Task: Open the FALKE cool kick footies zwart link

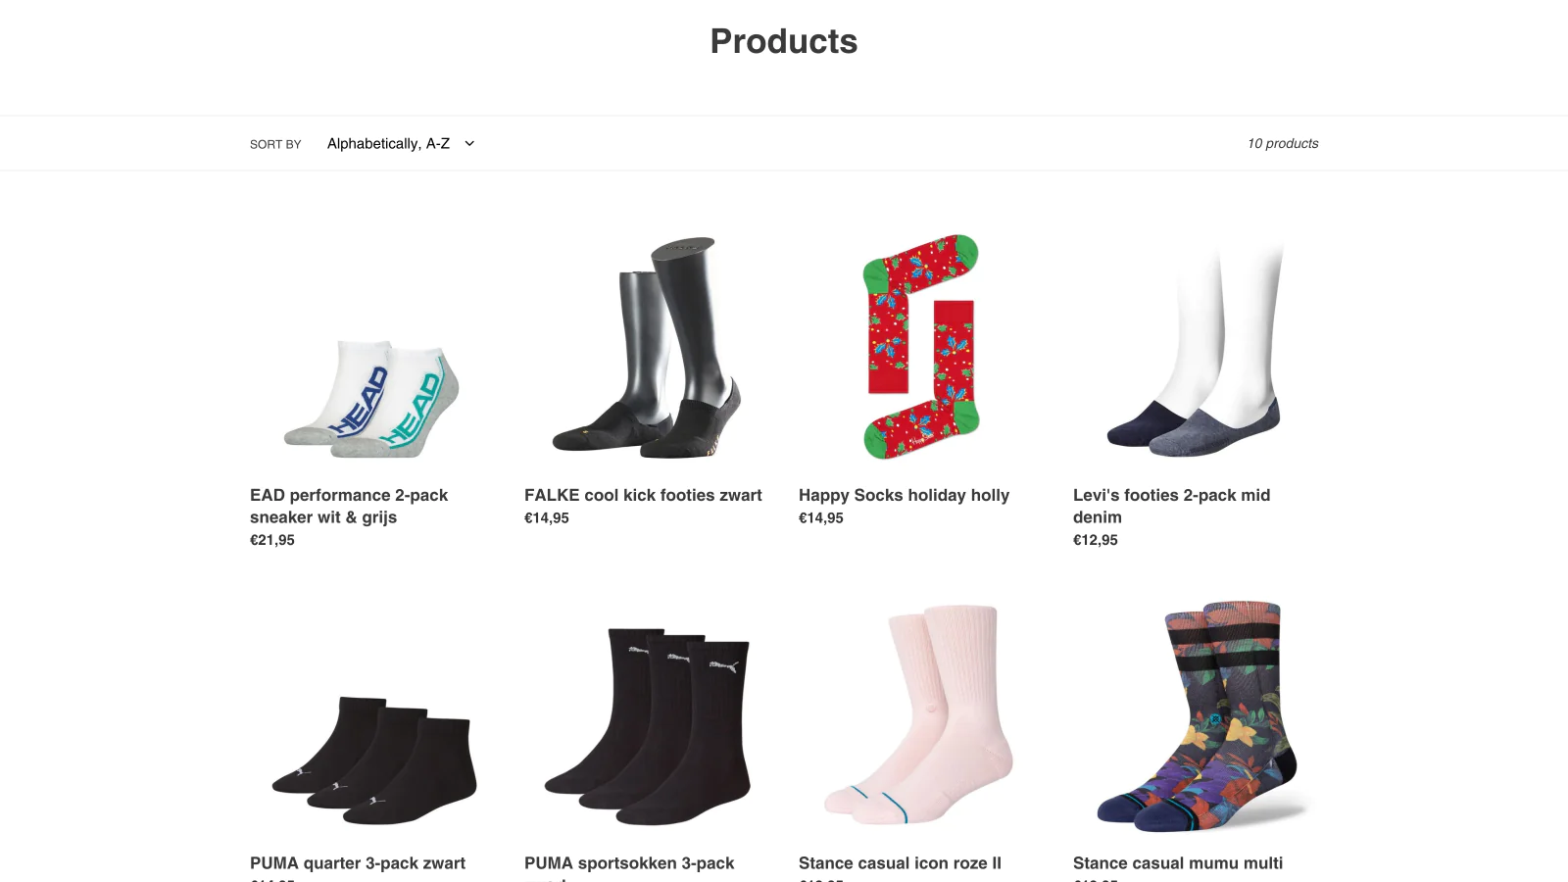Action: [643, 495]
